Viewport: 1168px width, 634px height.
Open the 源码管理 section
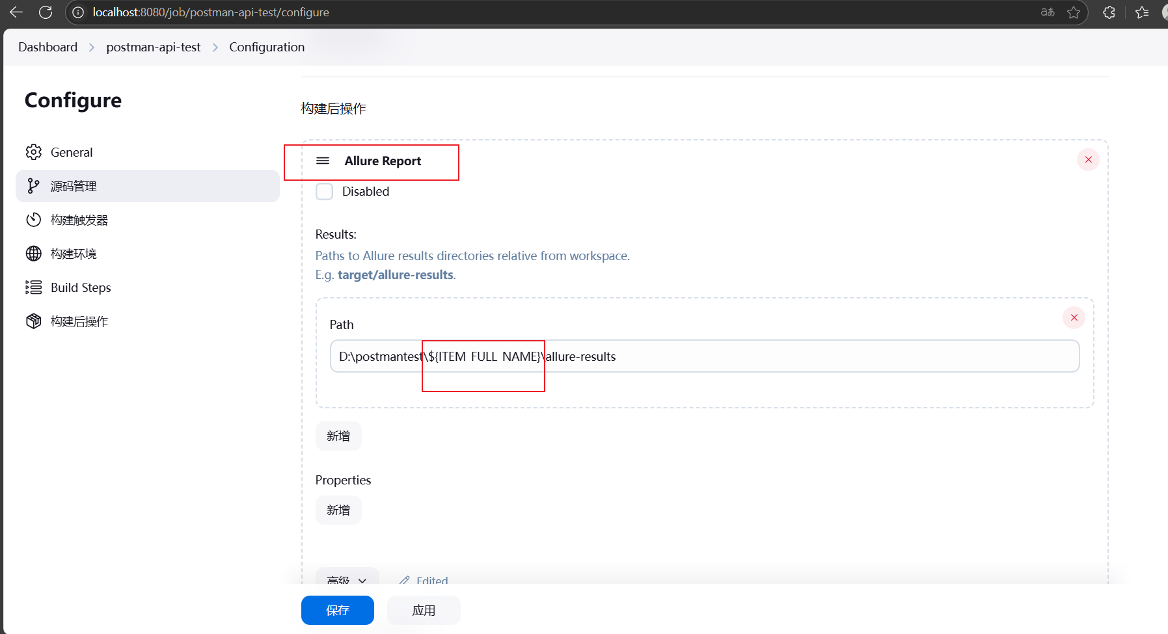click(x=148, y=186)
